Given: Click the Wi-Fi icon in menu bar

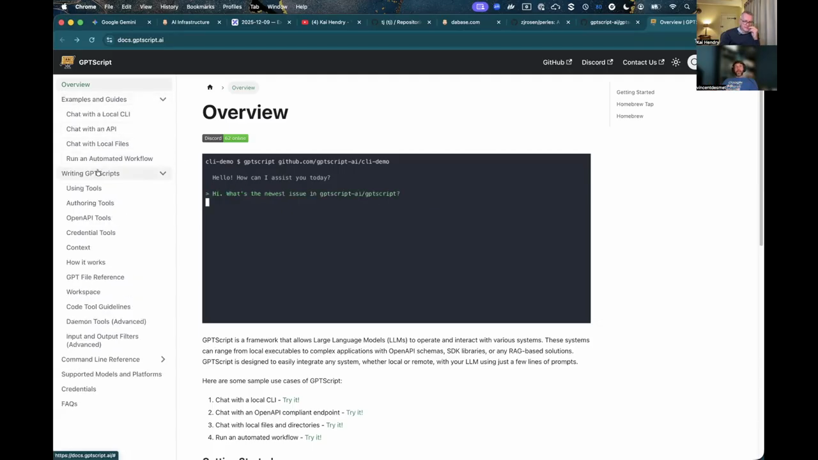Looking at the screenshot, I should tap(672, 6).
